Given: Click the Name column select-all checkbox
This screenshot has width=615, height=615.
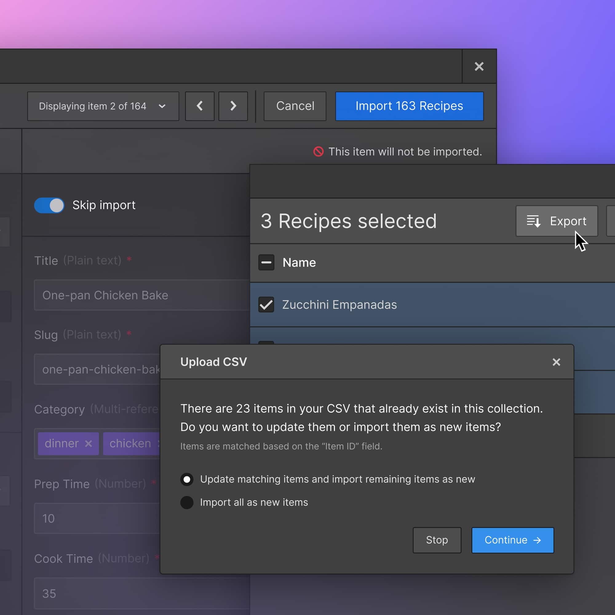Looking at the screenshot, I should click(266, 262).
